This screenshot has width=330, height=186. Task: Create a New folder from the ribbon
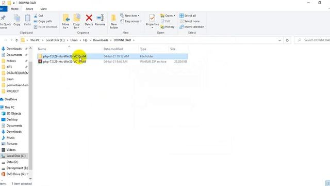[114, 21]
